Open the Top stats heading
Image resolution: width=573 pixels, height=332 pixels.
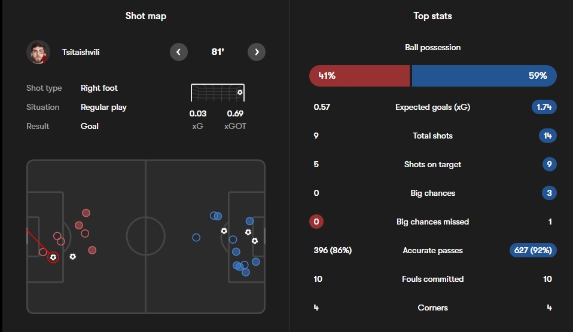pos(432,16)
